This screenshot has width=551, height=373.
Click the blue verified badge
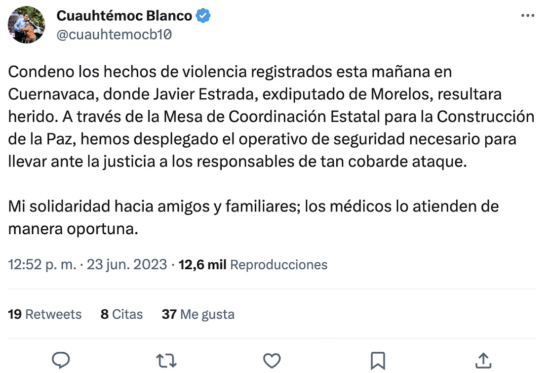(203, 16)
